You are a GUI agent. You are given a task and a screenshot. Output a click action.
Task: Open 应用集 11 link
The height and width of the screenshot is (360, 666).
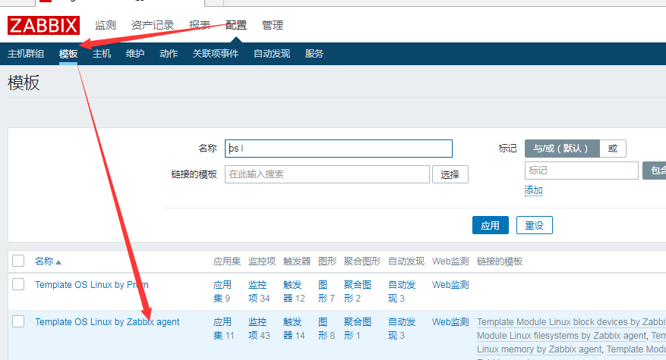(x=223, y=329)
